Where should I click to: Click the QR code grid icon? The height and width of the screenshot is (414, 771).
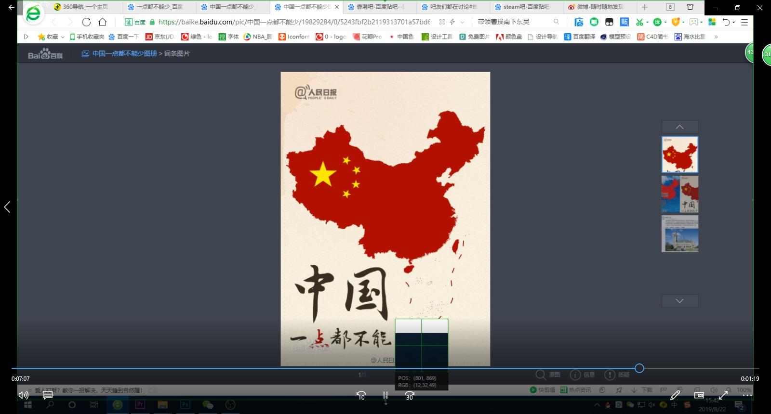[x=442, y=22]
